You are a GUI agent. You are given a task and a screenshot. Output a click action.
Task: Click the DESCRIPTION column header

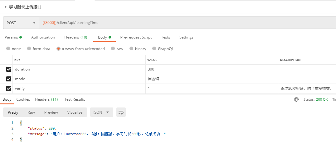coord(290,60)
